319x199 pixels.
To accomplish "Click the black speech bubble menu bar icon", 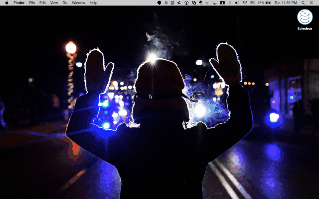I will coord(159,3).
